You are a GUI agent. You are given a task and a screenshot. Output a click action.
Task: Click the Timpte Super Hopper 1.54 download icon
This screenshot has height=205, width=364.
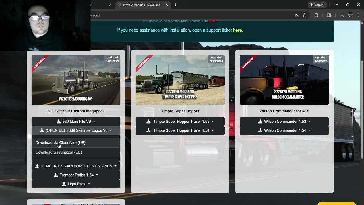point(148,130)
